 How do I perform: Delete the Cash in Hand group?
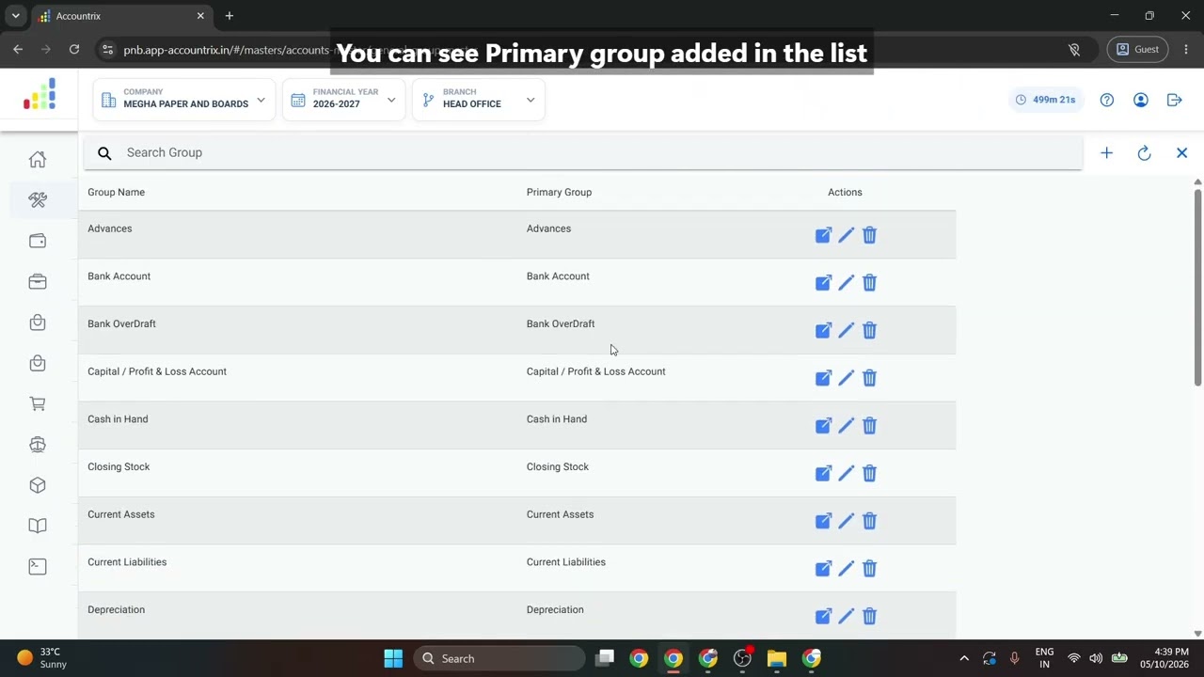(869, 425)
